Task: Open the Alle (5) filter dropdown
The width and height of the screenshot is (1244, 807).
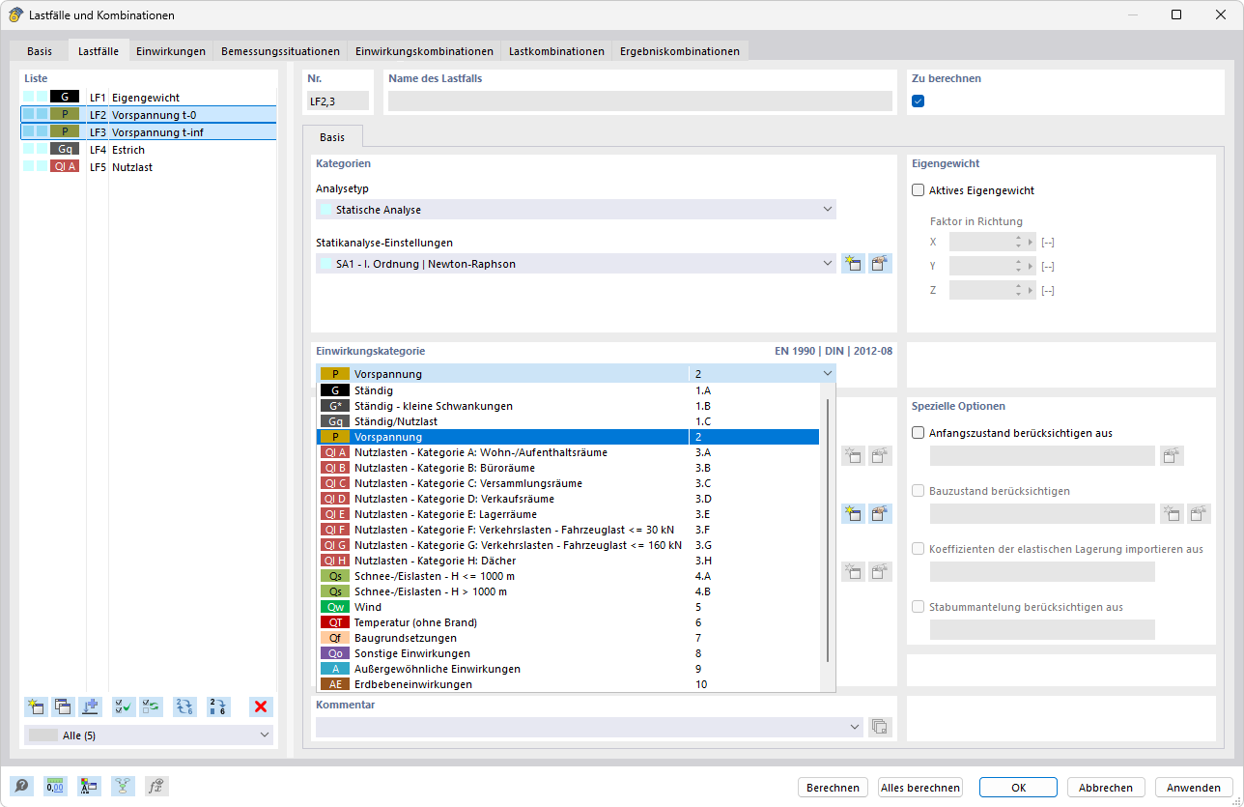Action: click(x=149, y=735)
